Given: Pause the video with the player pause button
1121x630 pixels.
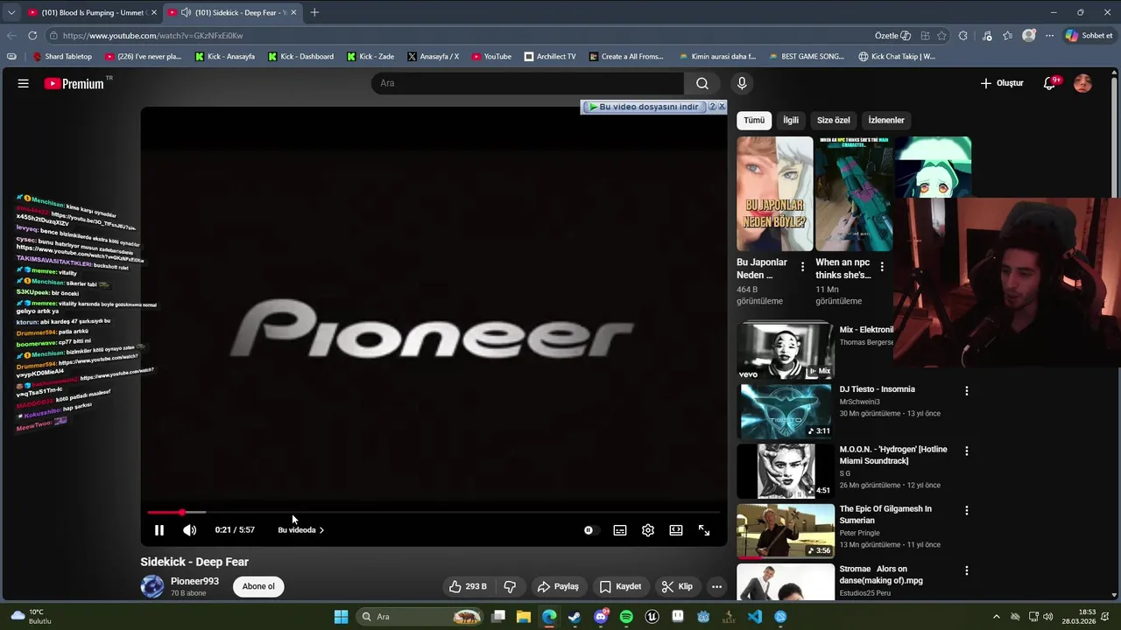Looking at the screenshot, I should click(x=159, y=530).
